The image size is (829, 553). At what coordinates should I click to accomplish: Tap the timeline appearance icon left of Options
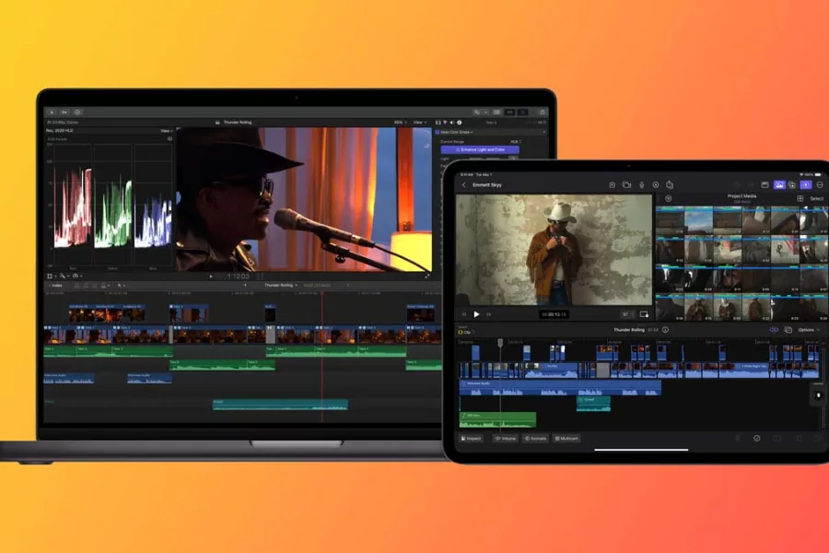[x=788, y=330]
